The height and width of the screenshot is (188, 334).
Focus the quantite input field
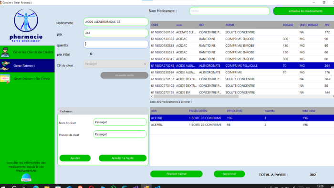(116, 44)
